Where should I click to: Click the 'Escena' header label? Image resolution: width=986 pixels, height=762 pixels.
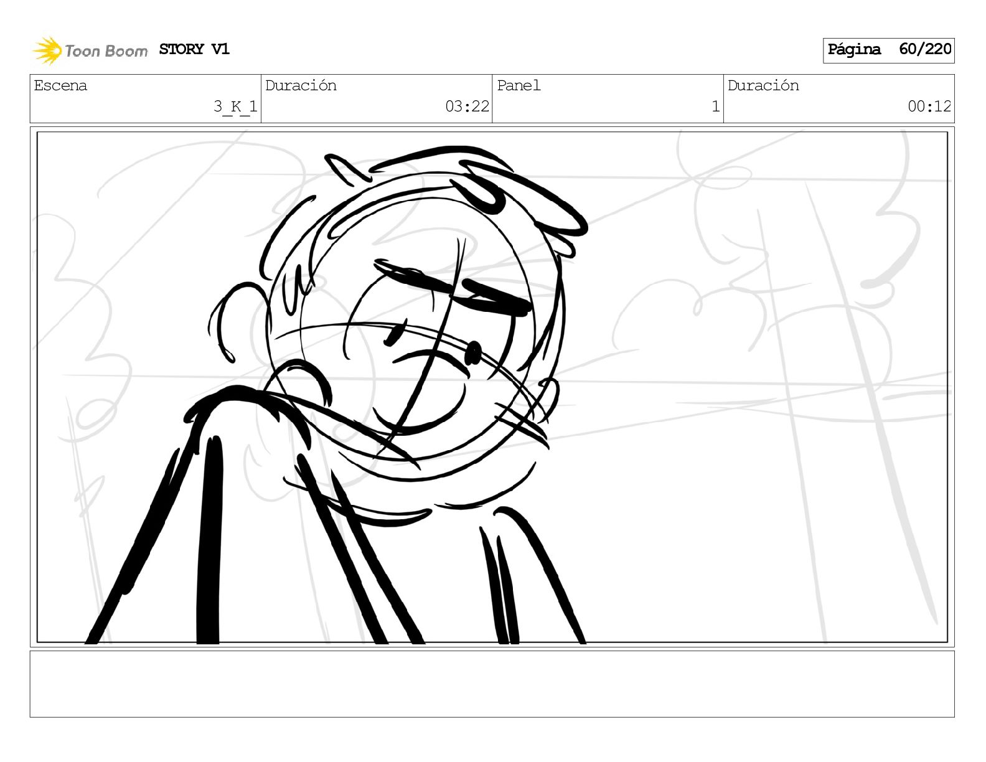tap(60, 86)
